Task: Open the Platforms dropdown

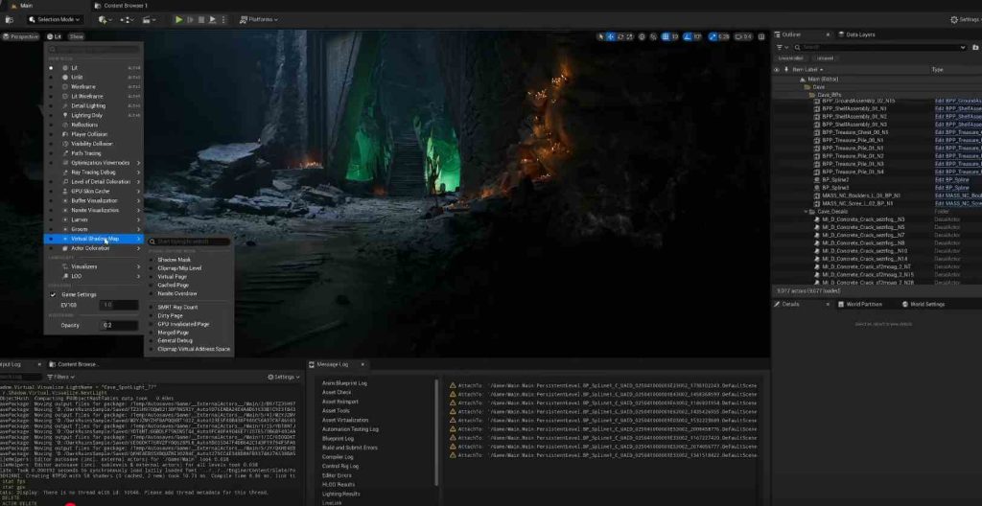Action: pos(259,19)
